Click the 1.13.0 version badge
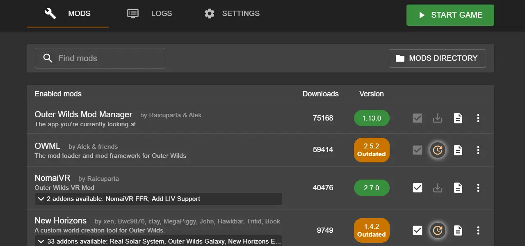 coord(372,118)
